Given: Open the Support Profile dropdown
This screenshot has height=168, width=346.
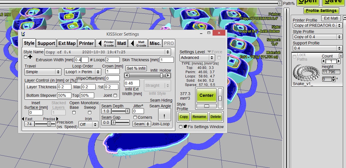Looking at the screenshot, I should pos(317,48).
